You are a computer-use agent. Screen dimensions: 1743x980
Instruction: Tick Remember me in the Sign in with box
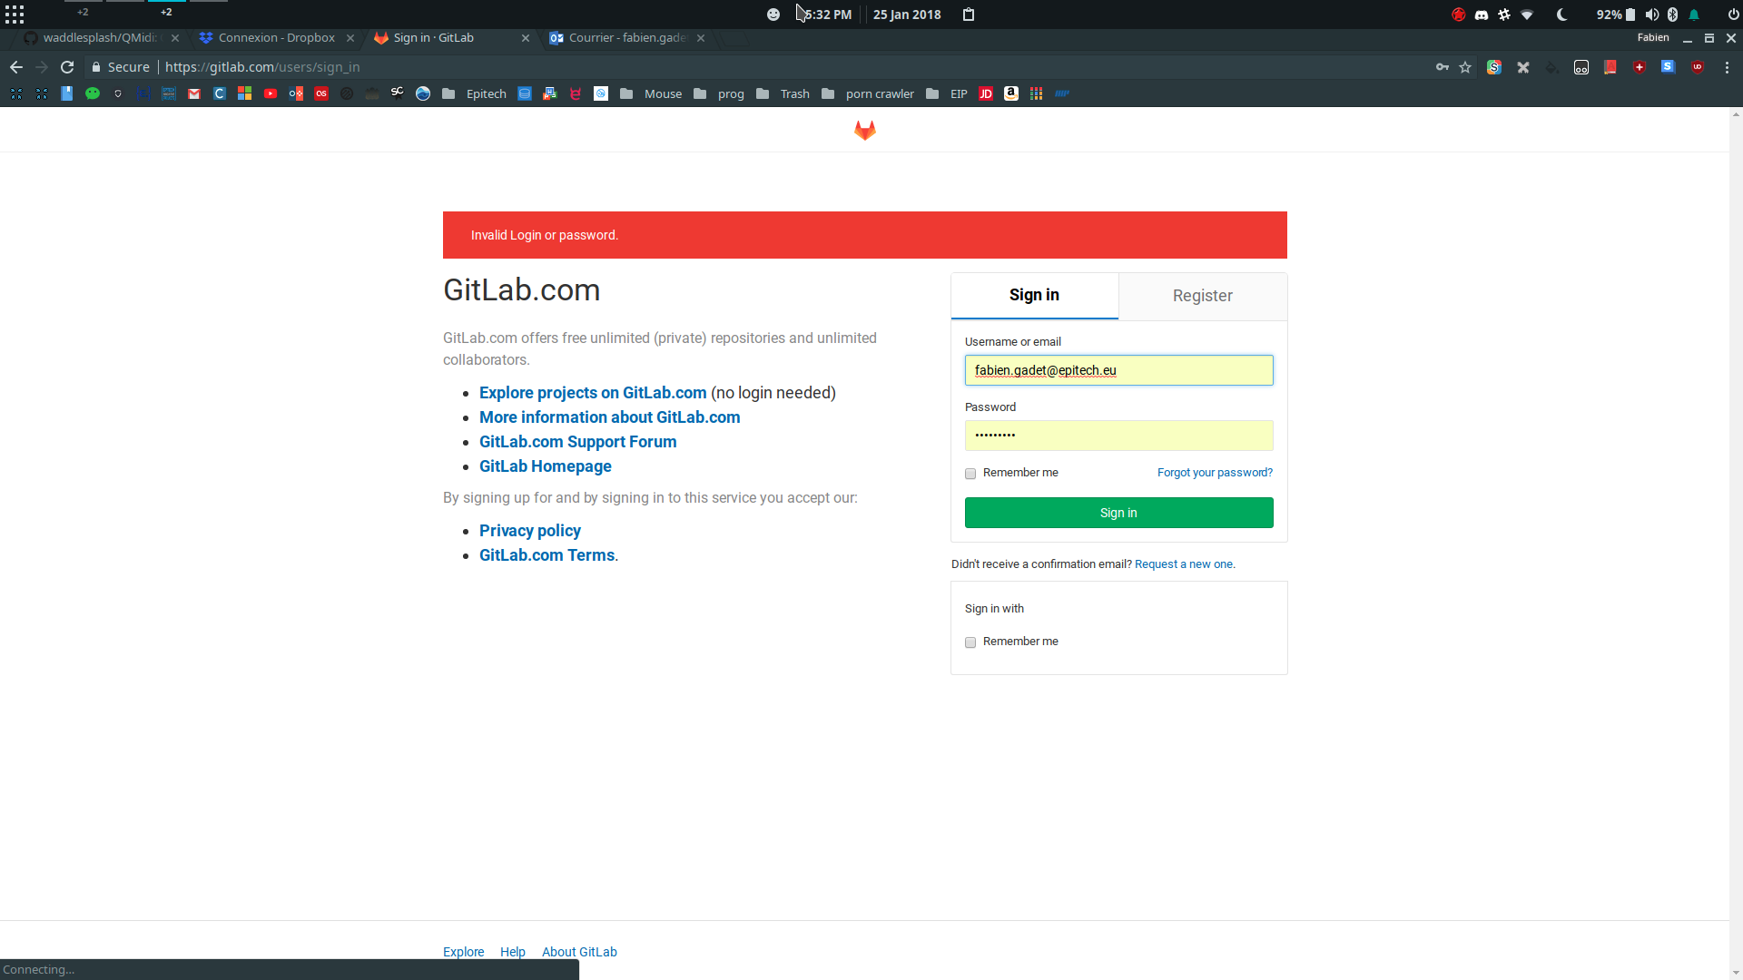(x=970, y=642)
